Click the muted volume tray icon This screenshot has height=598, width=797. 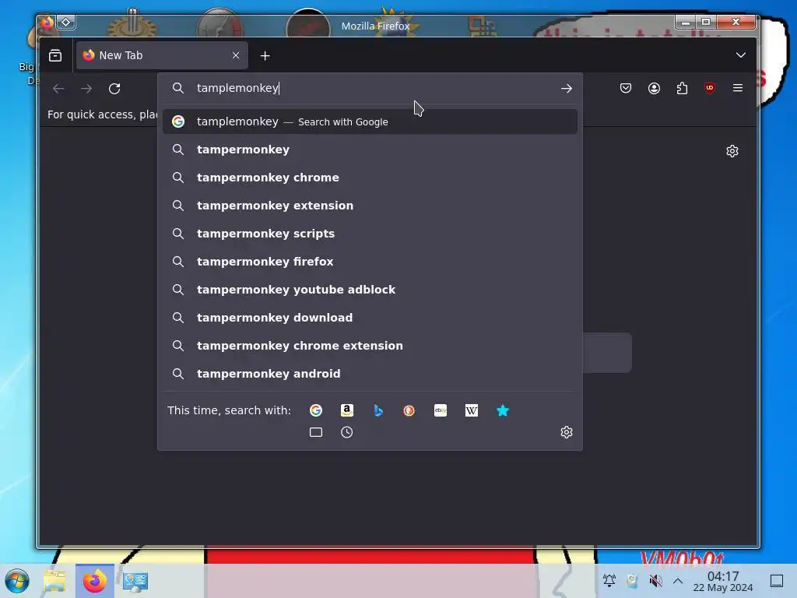[x=655, y=580]
